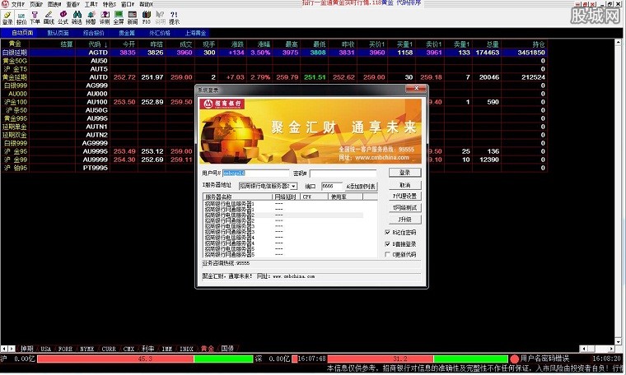The height and width of the screenshot is (375, 626).
Task: Open the 特色 Features menu
Action: (x=110, y=4)
